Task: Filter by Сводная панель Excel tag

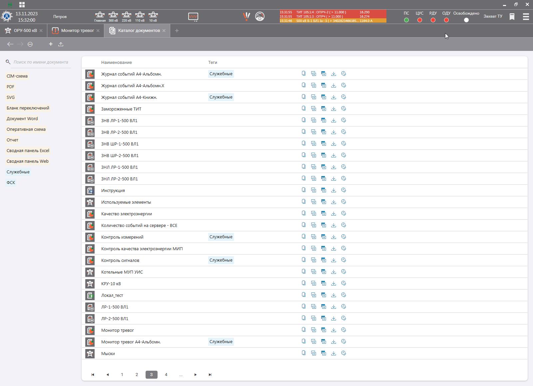Action: (x=28, y=151)
